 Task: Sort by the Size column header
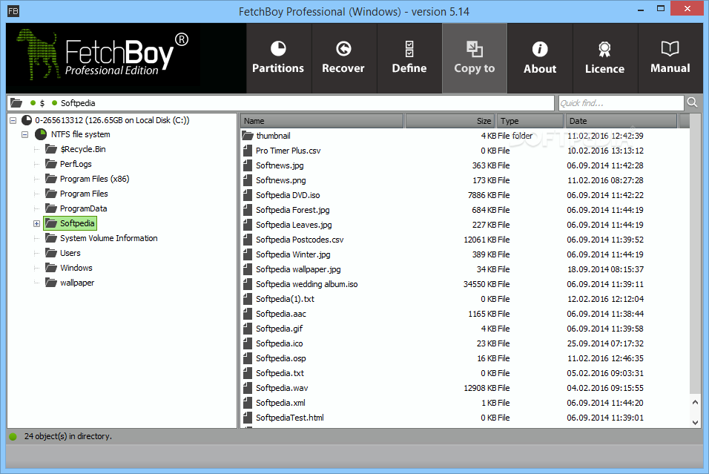[450, 121]
